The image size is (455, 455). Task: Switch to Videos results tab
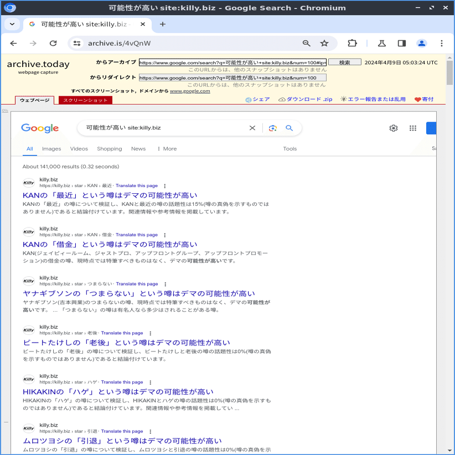point(79,149)
